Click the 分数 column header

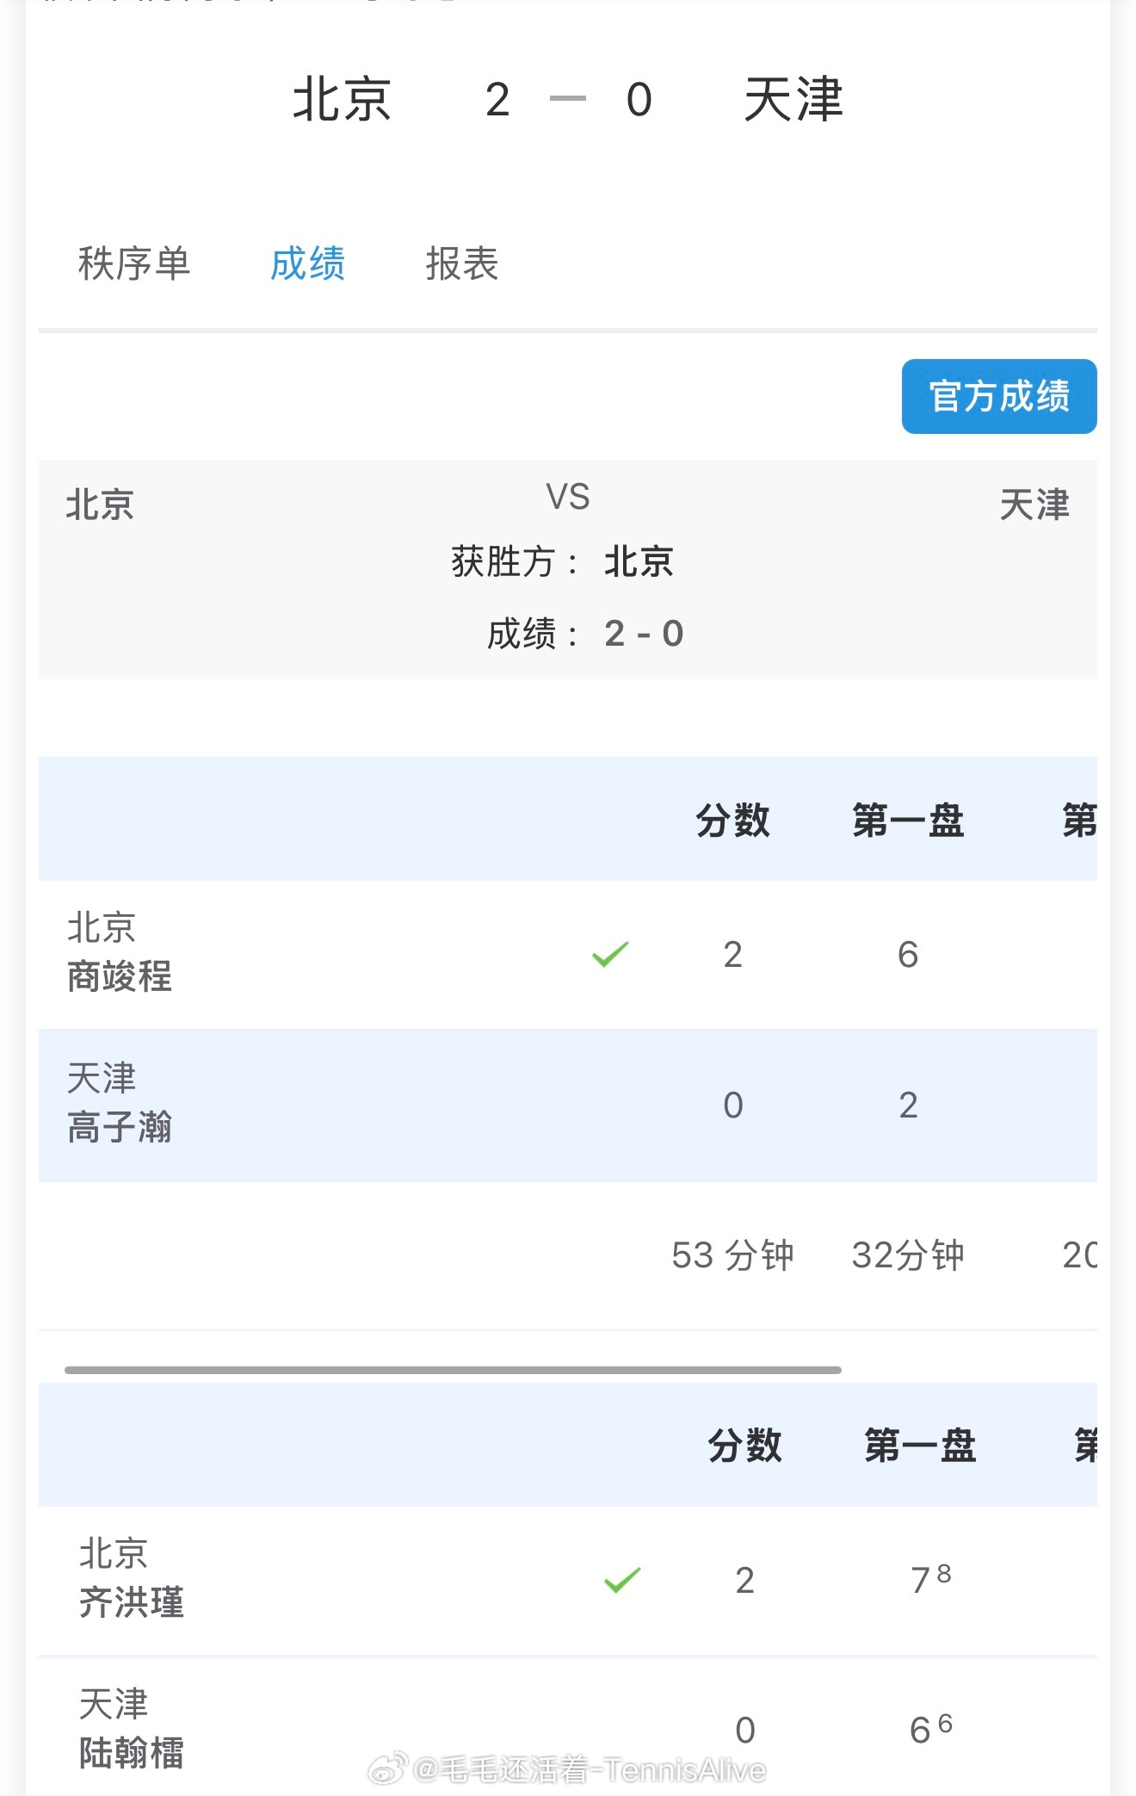tap(733, 821)
